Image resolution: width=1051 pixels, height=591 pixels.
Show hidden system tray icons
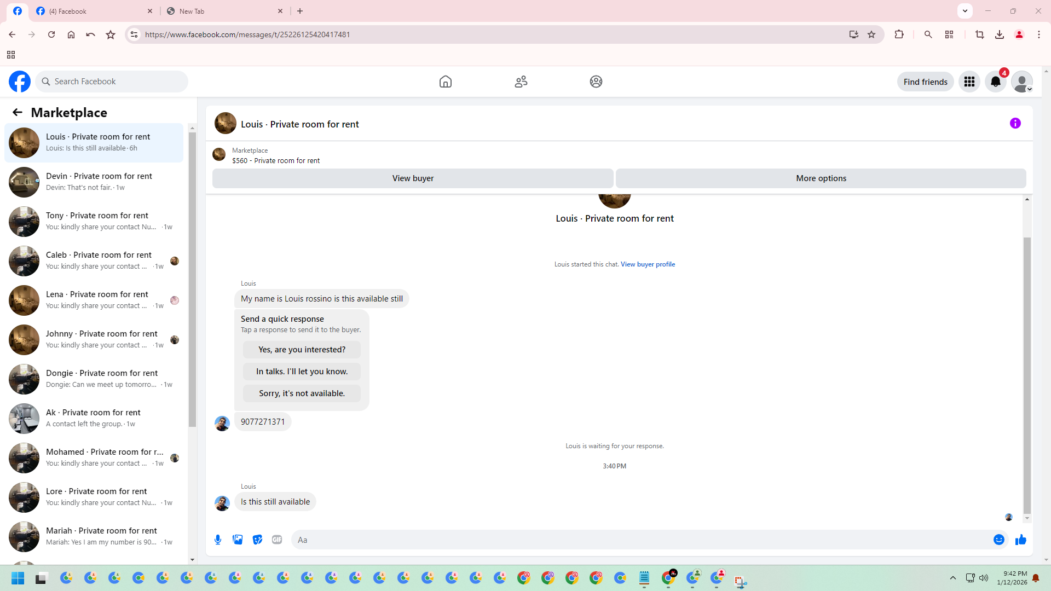pyautogui.click(x=952, y=578)
